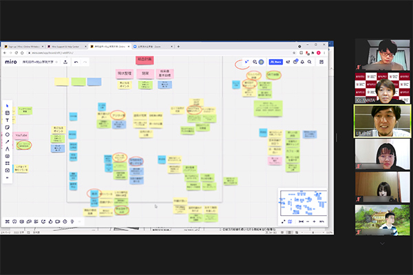
Task: Open the board notes panel icon
Action: pyautogui.click(x=321, y=62)
